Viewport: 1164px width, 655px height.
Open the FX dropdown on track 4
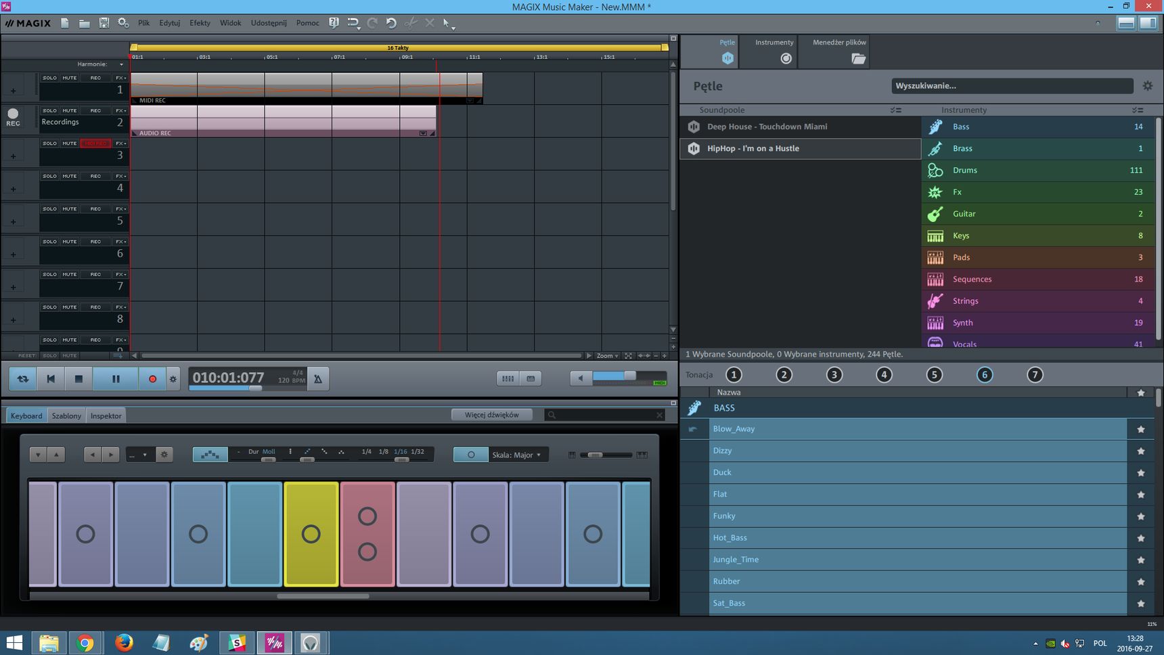(x=120, y=176)
